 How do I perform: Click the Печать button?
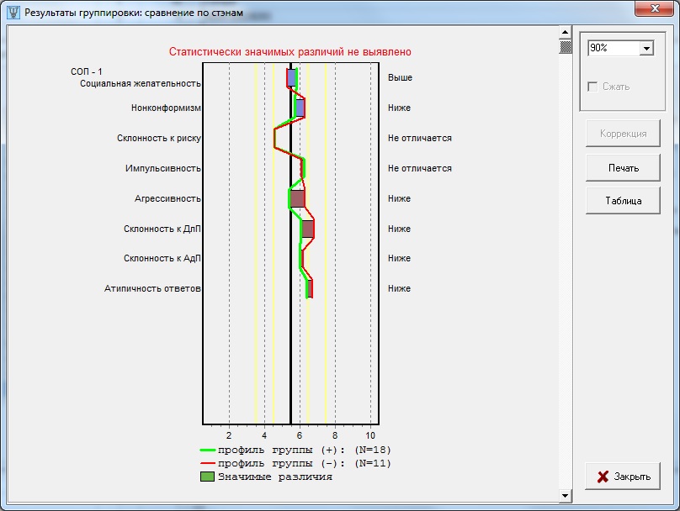pyautogui.click(x=623, y=167)
